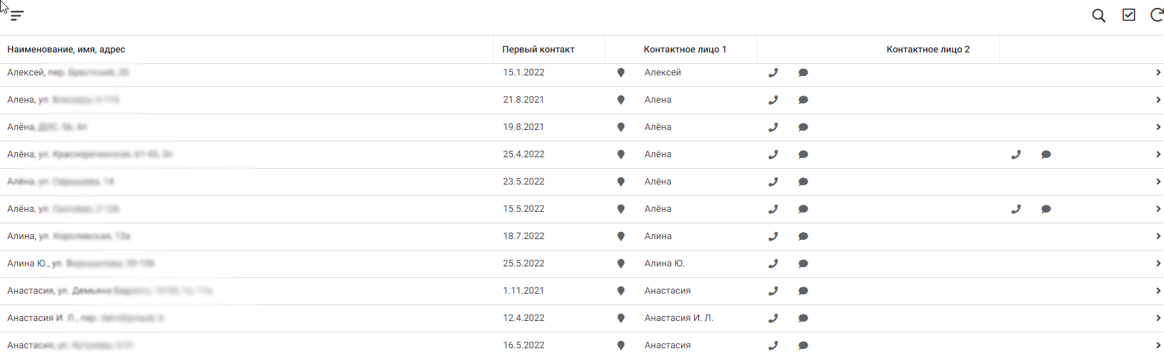Click the search magnifier icon

(x=1099, y=16)
